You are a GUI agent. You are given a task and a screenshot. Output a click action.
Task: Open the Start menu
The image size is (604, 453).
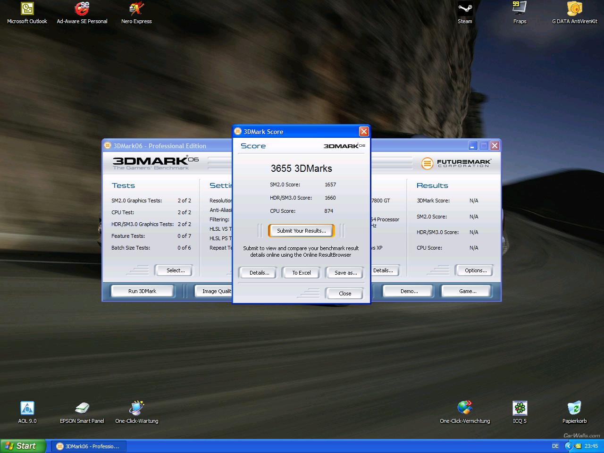23,446
